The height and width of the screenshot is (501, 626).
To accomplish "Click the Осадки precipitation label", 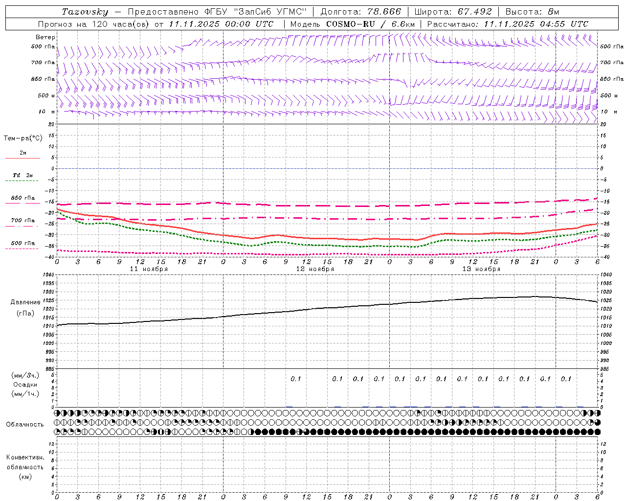I will coord(25,385).
